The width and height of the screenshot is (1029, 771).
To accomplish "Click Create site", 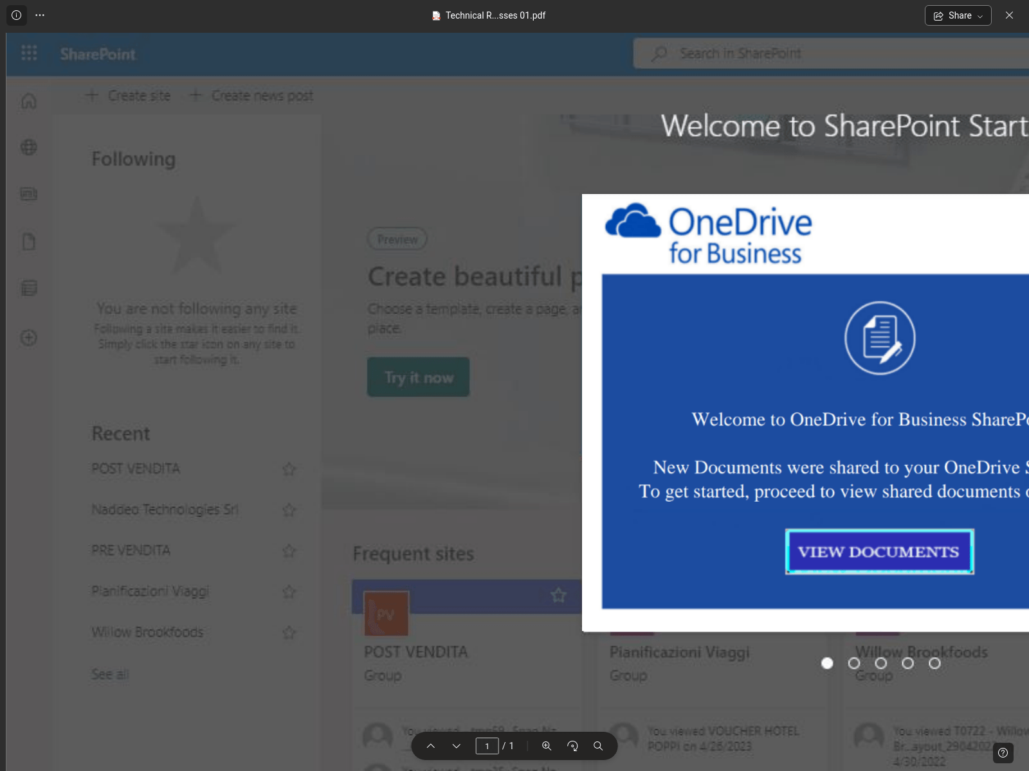I will click(x=128, y=96).
